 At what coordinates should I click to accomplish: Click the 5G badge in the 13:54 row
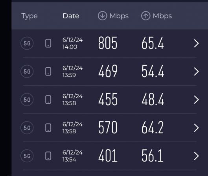pos(27,156)
